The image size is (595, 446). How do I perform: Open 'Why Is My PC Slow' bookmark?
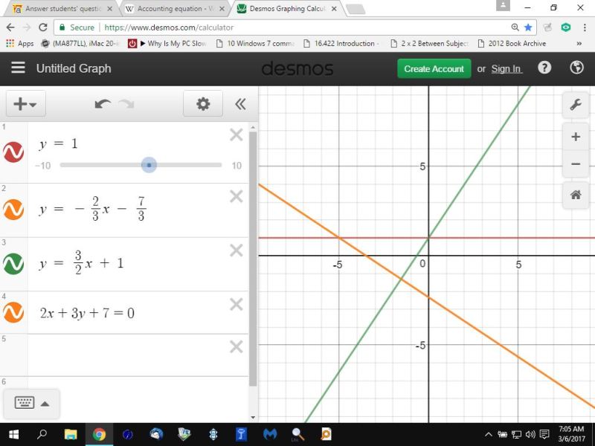[x=167, y=44]
